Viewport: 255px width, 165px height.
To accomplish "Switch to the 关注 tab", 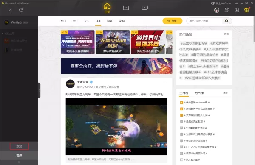I will (75, 21).
